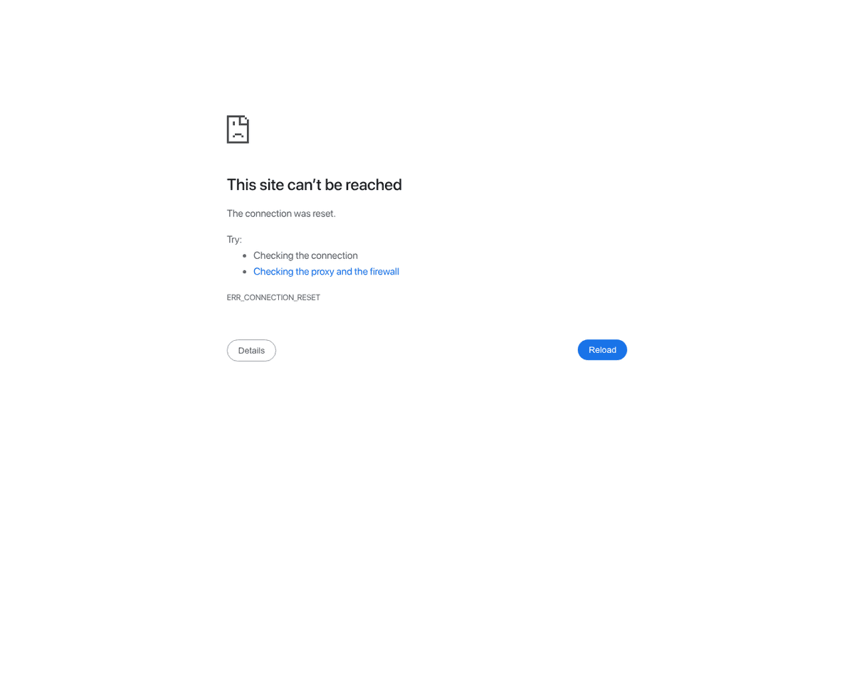This screenshot has width=854, height=683.
Task: Show more details about the connection error
Action: 251,351
